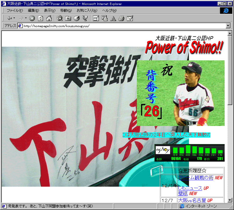This screenshot has width=234, height=210.
Task: Click the Back arrow toolbar button
Action: point(10,18)
